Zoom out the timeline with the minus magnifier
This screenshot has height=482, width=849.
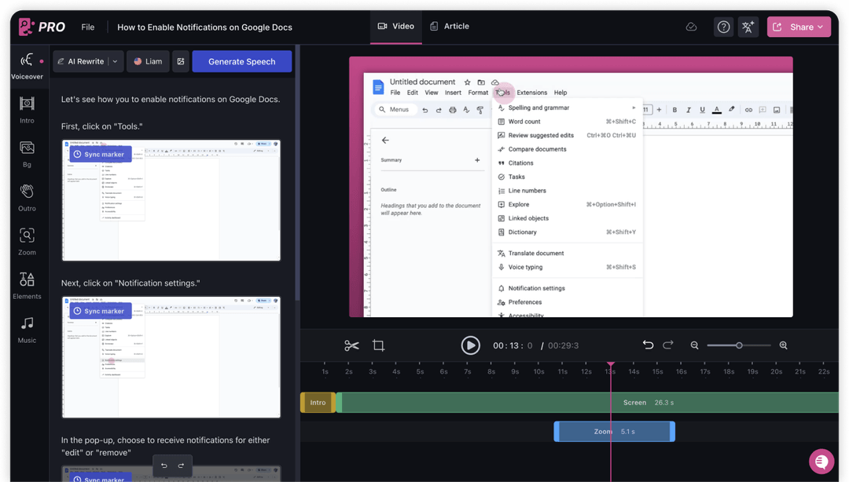point(694,345)
